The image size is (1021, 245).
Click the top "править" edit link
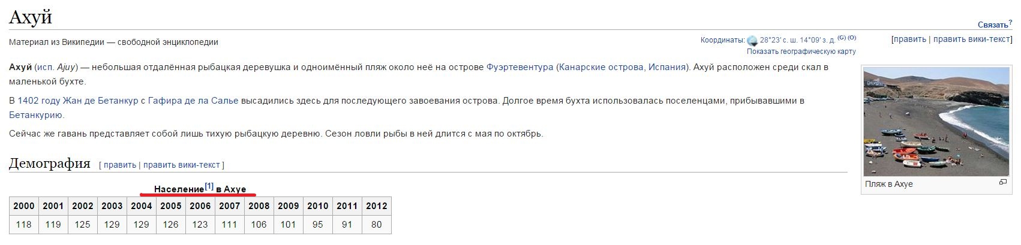click(x=909, y=39)
